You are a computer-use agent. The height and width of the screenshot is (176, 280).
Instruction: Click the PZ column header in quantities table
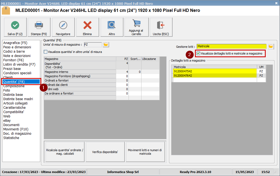click(122, 59)
